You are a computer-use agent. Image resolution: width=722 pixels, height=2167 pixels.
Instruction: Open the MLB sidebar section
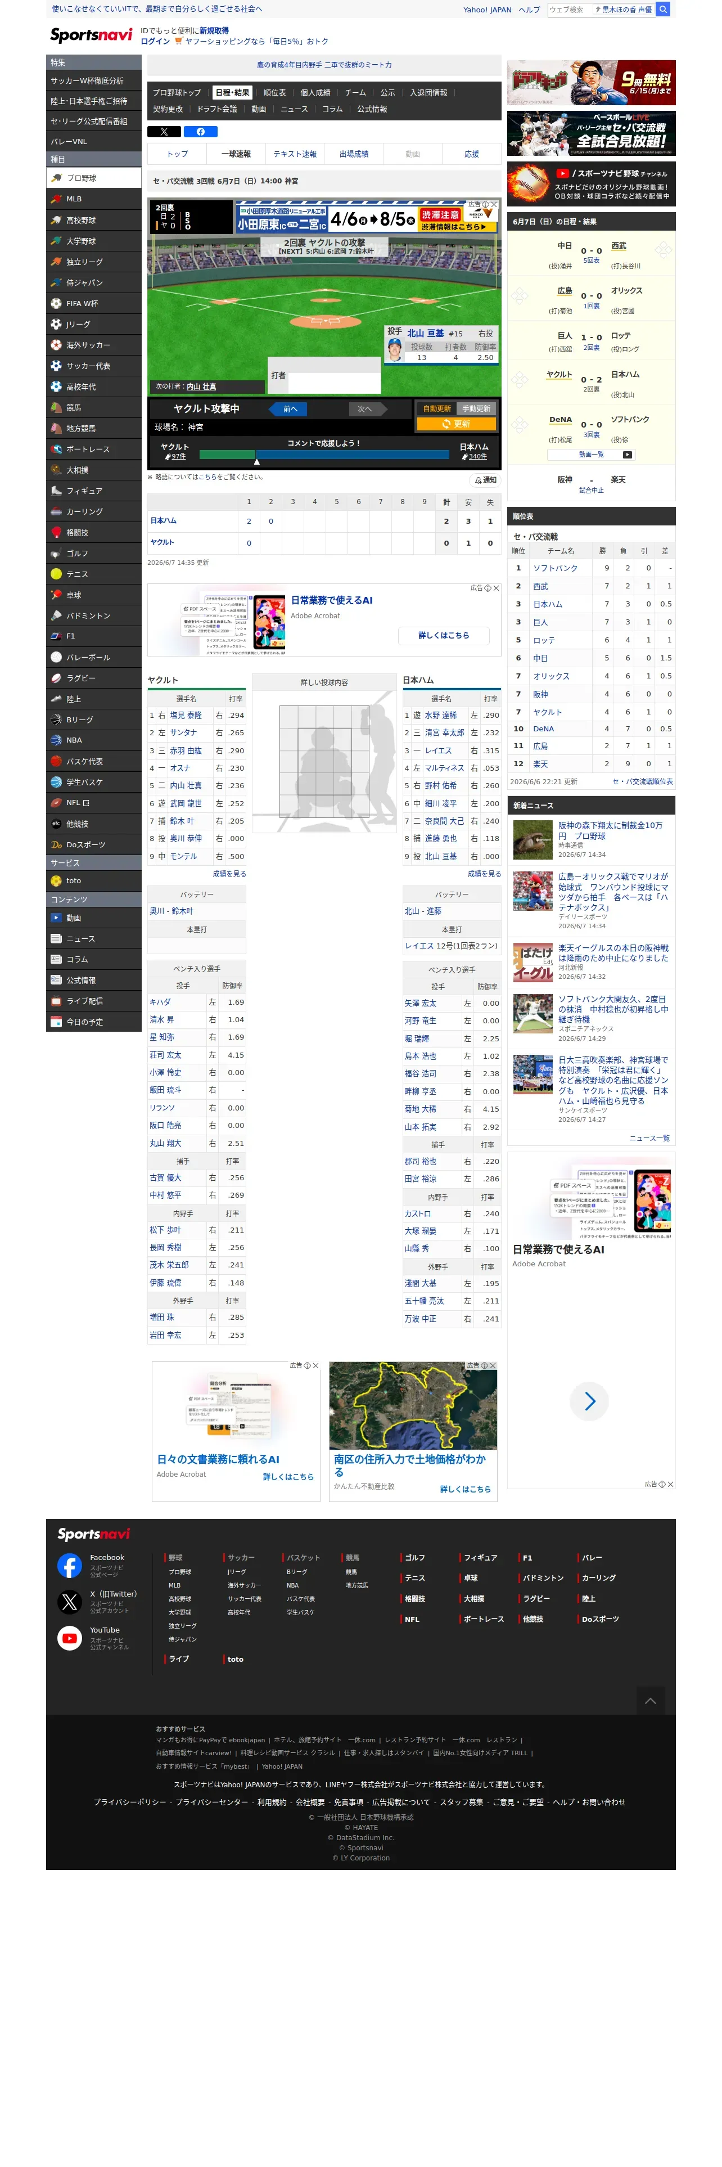pos(93,199)
